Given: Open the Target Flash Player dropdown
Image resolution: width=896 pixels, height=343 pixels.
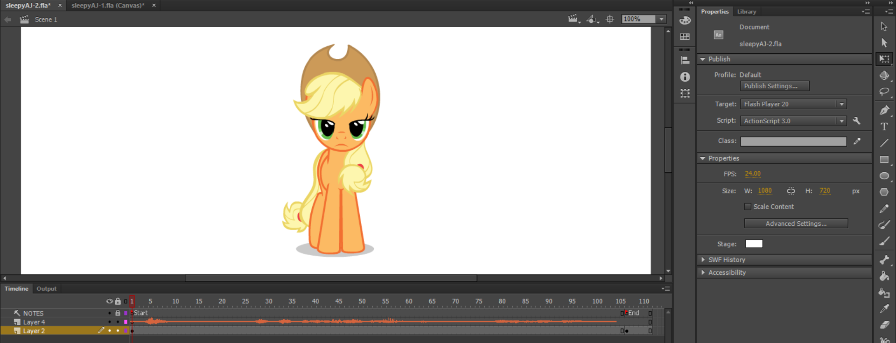Looking at the screenshot, I should point(841,104).
